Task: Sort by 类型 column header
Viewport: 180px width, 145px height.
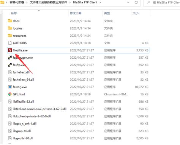Action: (x=107, y=13)
